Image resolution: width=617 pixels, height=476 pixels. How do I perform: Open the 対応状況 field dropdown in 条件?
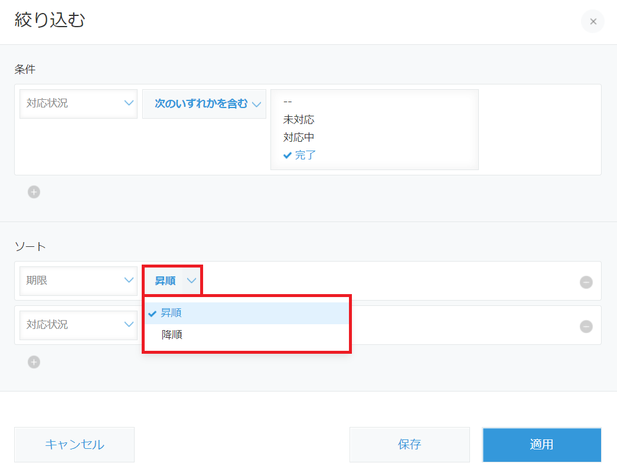tap(79, 103)
